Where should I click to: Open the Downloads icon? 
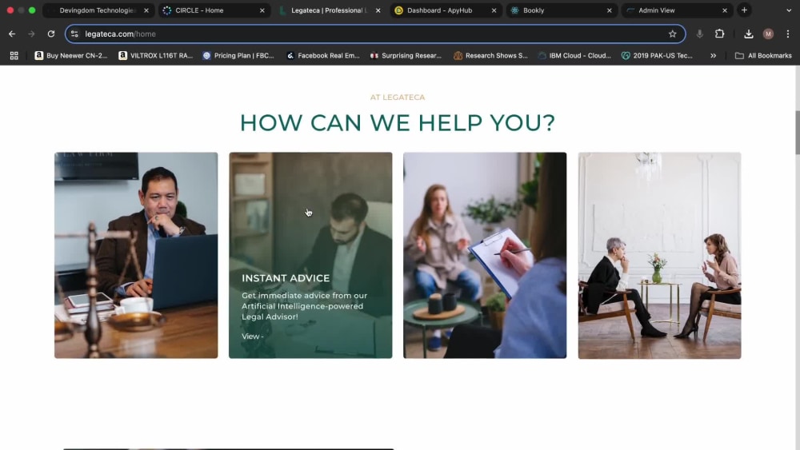749,34
